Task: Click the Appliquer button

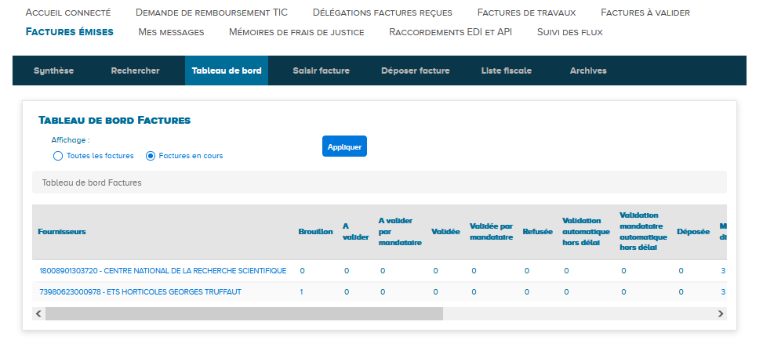Action: click(x=344, y=146)
